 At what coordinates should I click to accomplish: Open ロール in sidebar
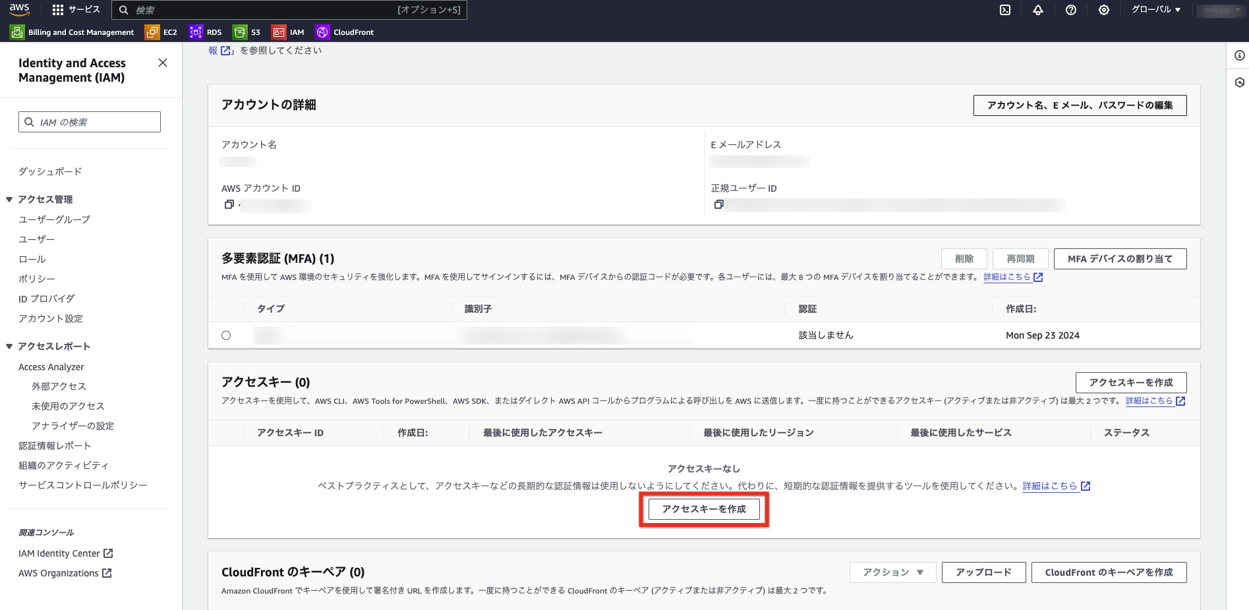pos(32,259)
